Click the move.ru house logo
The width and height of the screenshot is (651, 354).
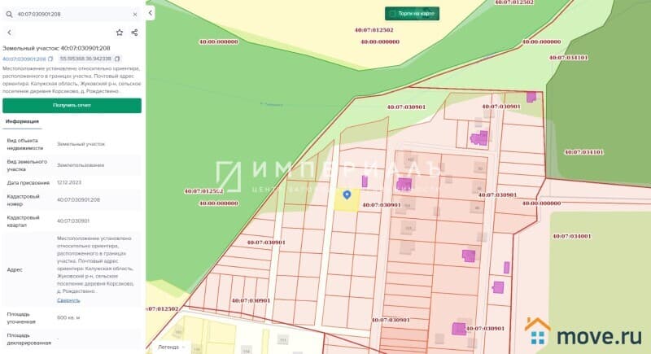[x=537, y=331]
